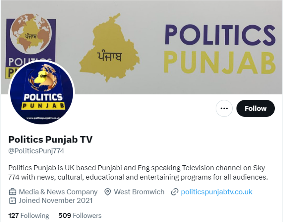Viewport: 285px width, 222px height.
Task: Click the profile bio description text
Action: (x=138, y=172)
